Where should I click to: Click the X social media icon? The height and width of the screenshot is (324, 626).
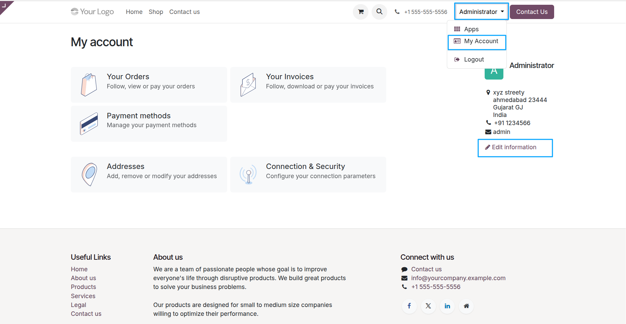click(x=428, y=306)
